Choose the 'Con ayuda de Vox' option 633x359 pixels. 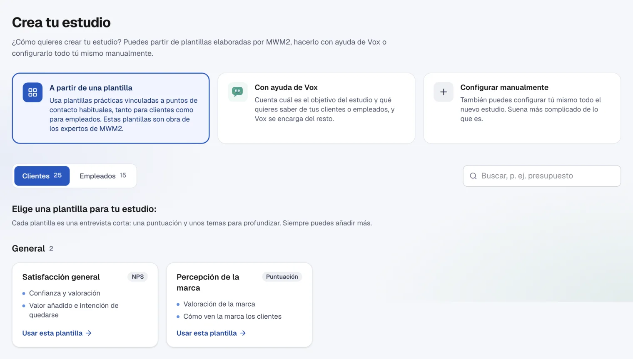click(x=316, y=108)
